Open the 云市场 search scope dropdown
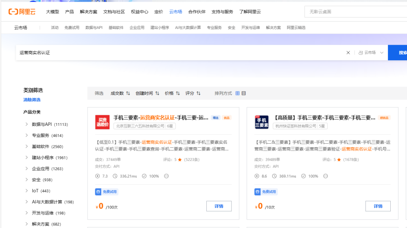407x228 pixels. point(371,53)
